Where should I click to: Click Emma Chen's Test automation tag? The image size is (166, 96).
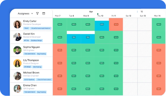30,92
